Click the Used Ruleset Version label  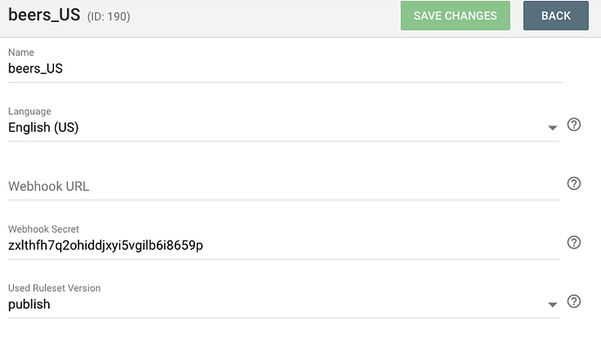(54, 288)
